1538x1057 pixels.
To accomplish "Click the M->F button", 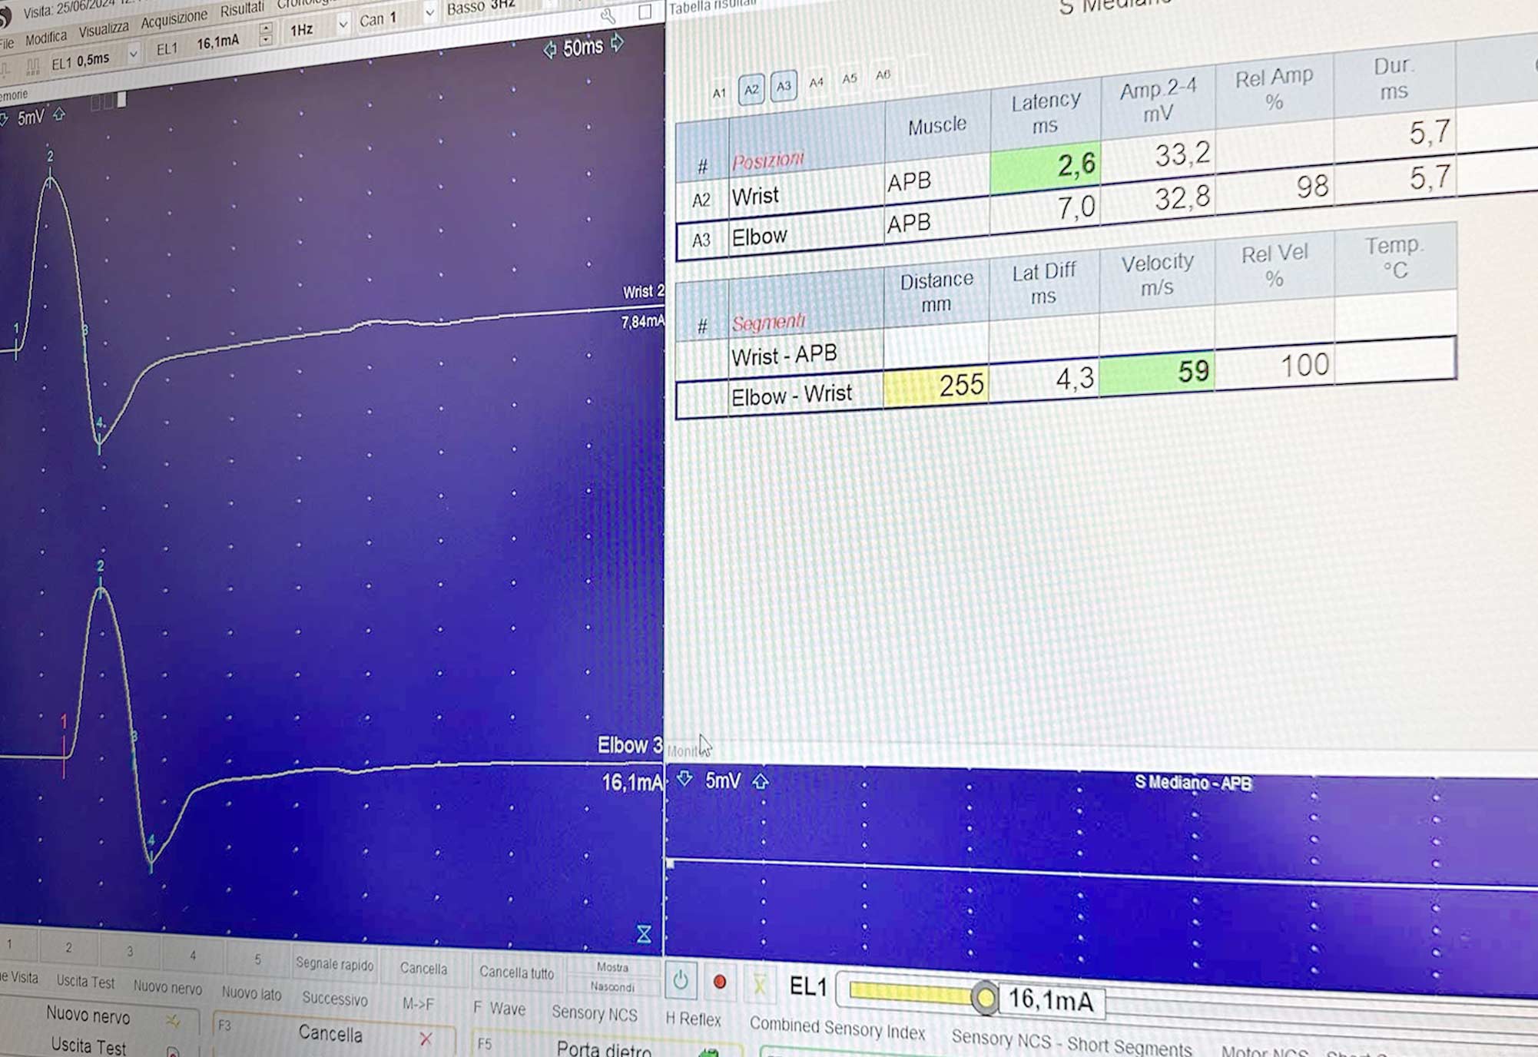I will [418, 1003].
